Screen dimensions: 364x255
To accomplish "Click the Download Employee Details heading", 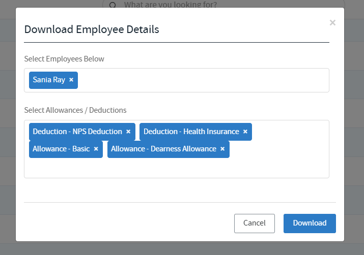I will (x=92, y=29).
